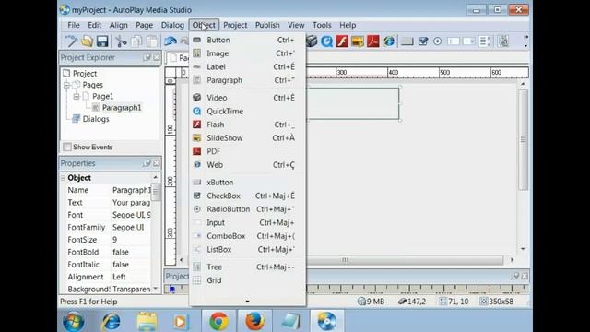The image size is (590, 332).
Task: Expand more items arrow at Object menu bottom
Action: (247, 302)
